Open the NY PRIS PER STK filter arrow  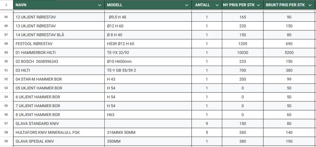(258, 5)
